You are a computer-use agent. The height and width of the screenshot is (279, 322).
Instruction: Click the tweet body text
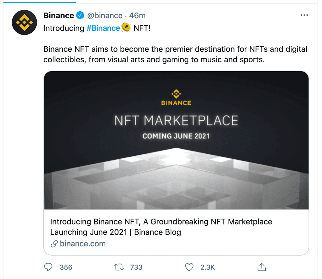[175, 54]
